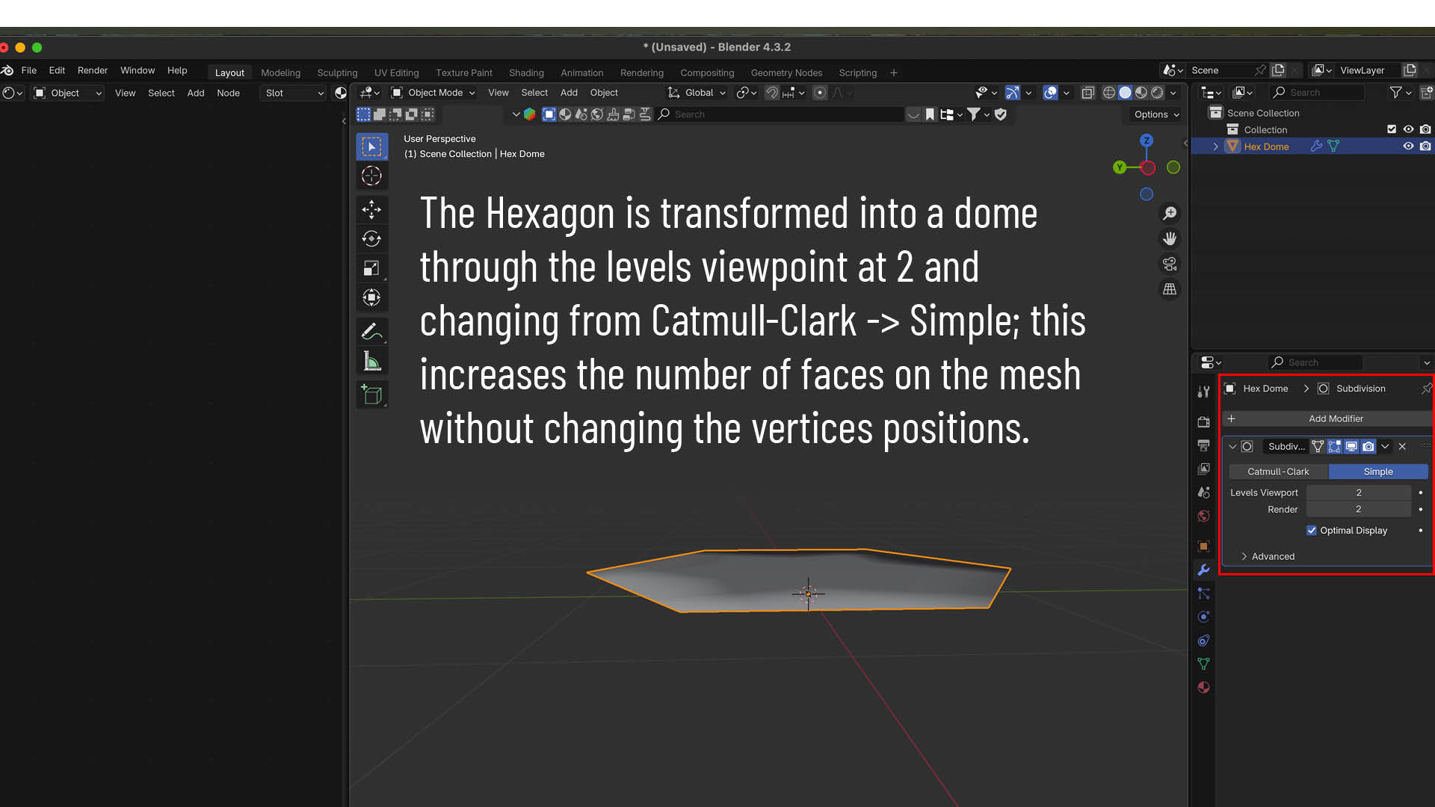Image resolution: width=1435 pixels, height=807 pixels.
Task: Switch to the Sculpting workspace tab
Action: point(337,72)
